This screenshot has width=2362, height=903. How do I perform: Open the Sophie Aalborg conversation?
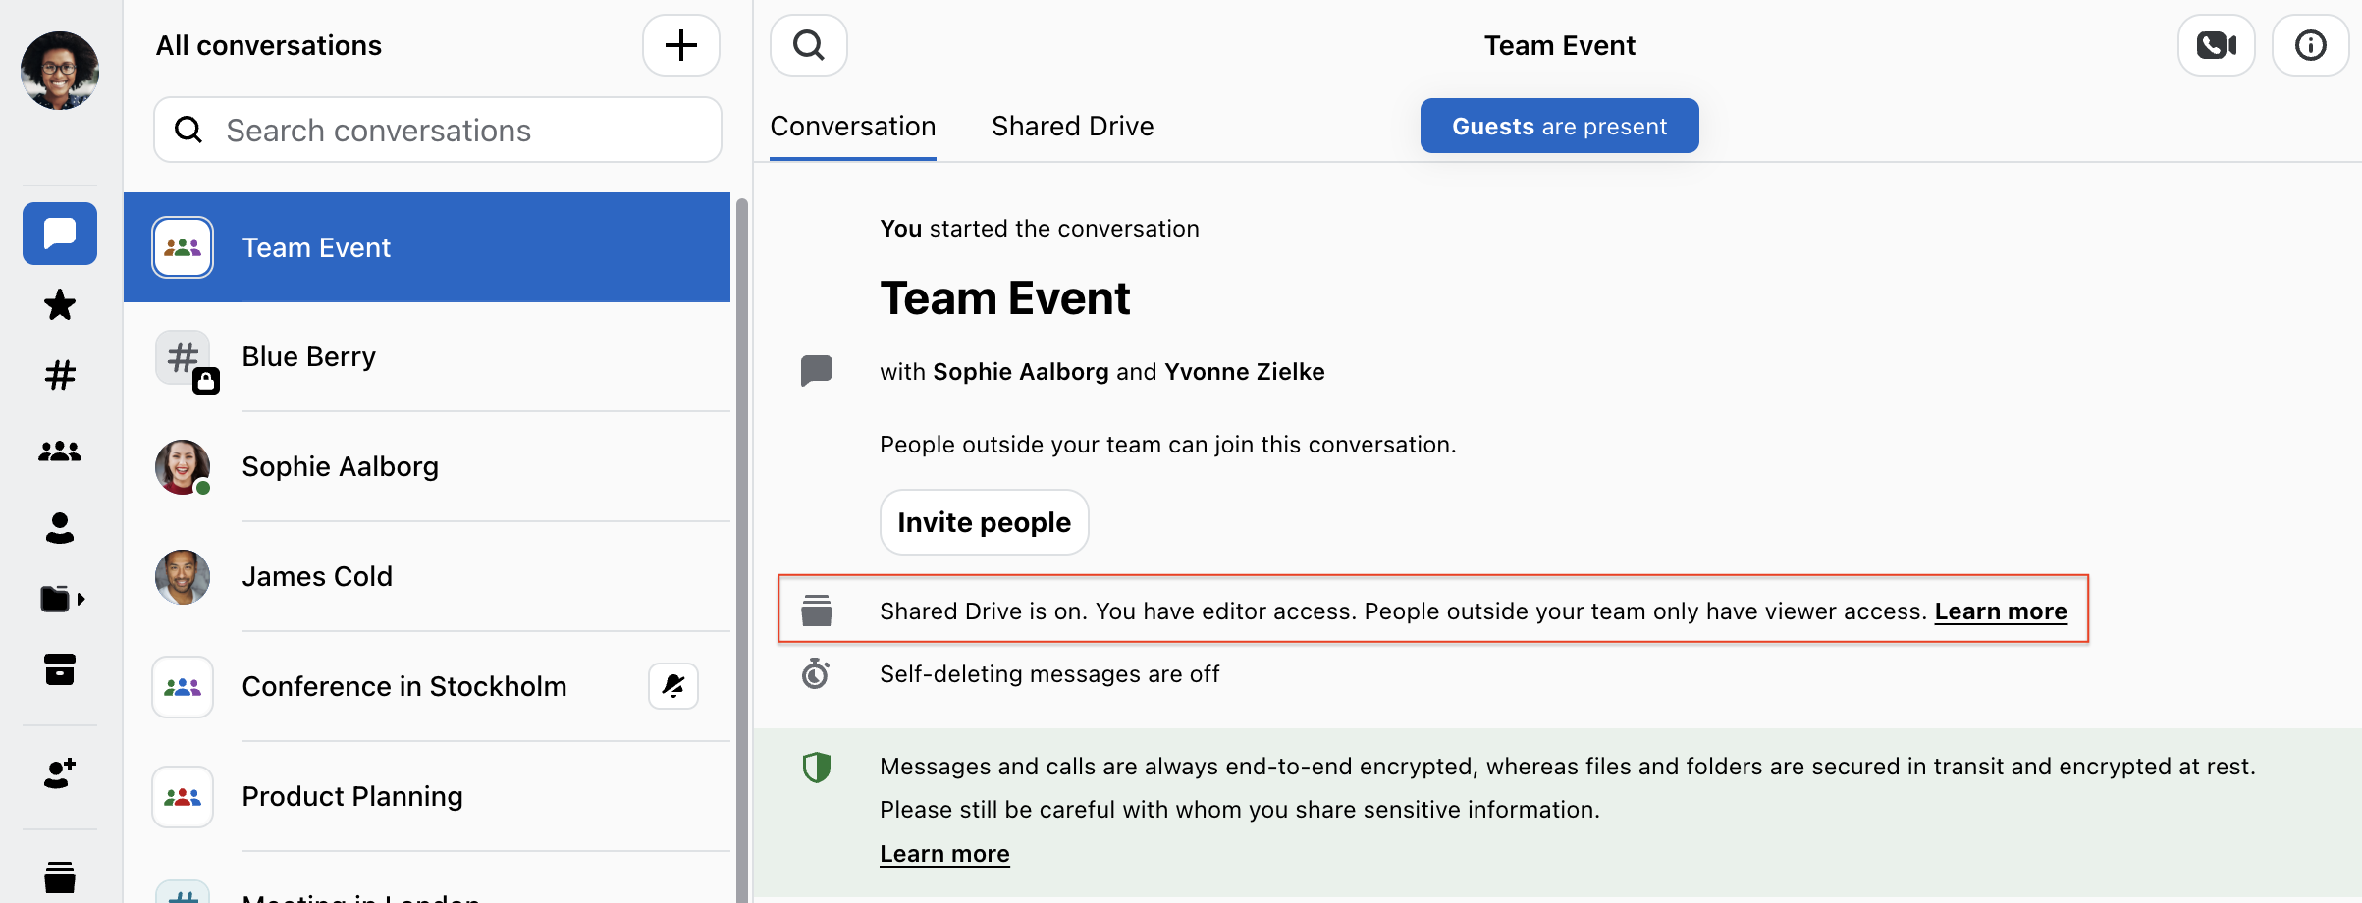(427, 467)
